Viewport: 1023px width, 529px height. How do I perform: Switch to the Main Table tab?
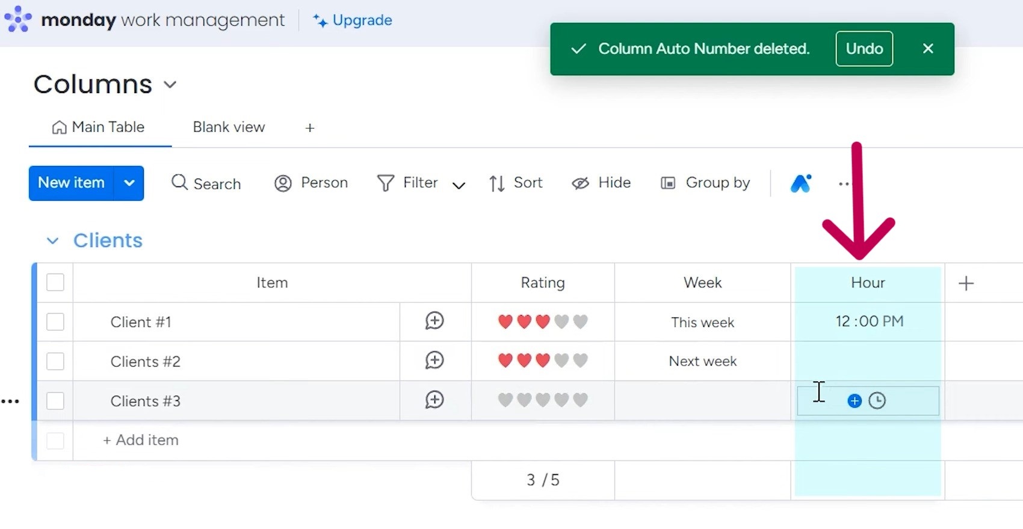pyautogui.click(x=99, y=127)
